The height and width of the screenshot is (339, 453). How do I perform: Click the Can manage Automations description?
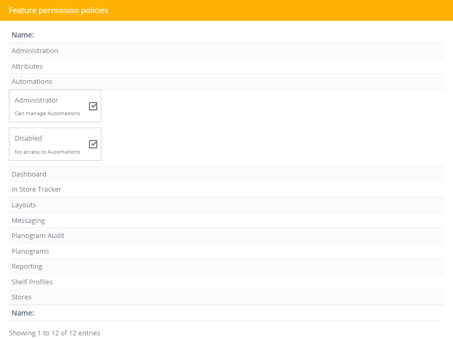[47, 114]
